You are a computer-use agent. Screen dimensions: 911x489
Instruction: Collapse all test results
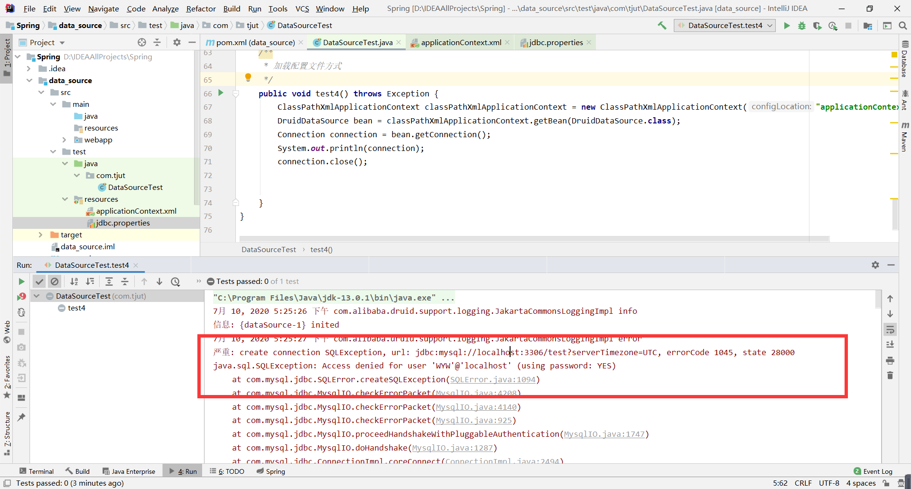coord(125,282)
